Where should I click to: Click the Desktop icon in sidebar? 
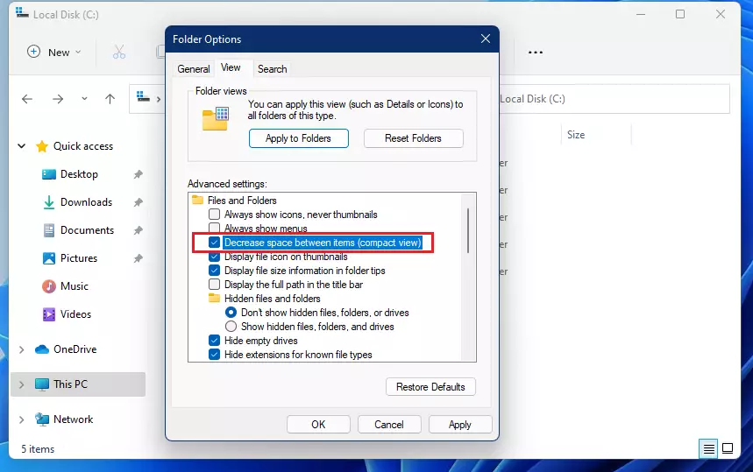tap(49, 174)
